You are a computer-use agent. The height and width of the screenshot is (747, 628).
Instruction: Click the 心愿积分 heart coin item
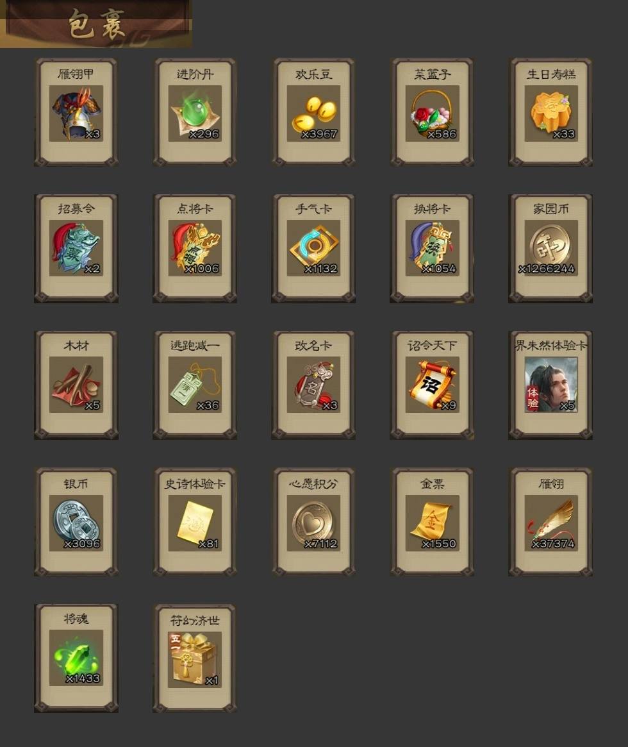tap(313, 523)
